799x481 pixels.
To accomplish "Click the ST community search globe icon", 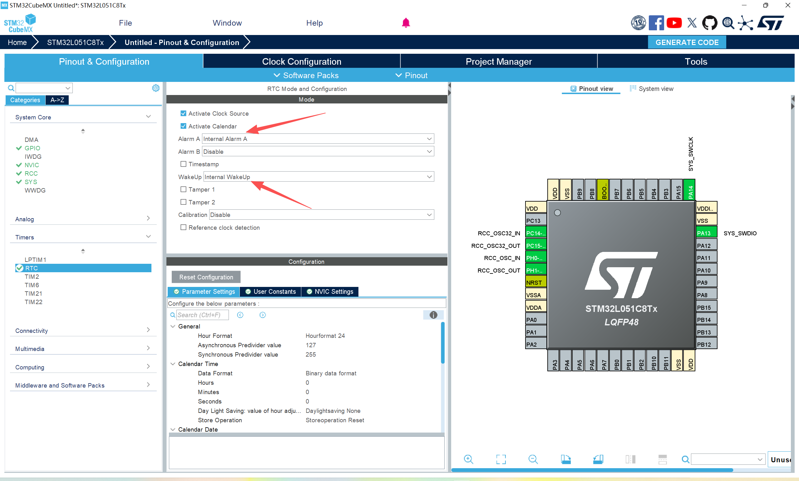I will point(728,23).
